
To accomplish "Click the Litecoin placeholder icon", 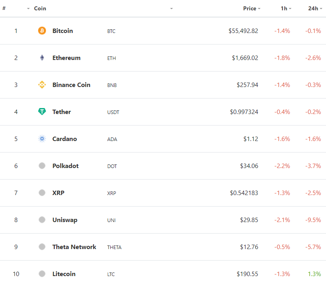I will 42,274.
